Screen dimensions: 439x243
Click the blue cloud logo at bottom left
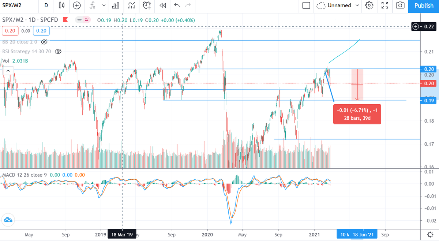(x=8, y=220)
